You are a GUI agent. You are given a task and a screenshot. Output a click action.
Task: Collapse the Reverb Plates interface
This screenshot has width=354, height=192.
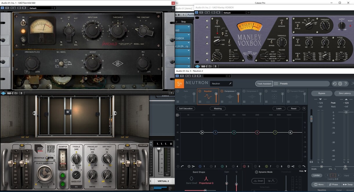click(x=143, y=145)
